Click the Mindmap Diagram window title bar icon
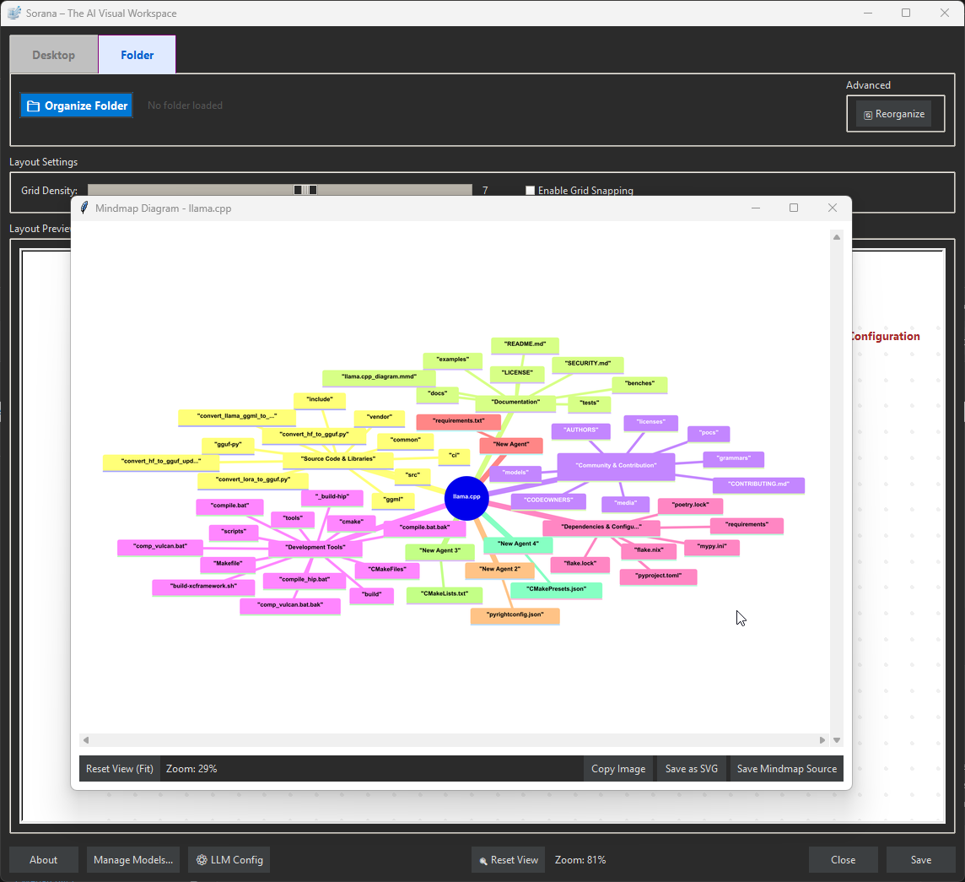Viewport: 965px width, 882px height. 84,208
